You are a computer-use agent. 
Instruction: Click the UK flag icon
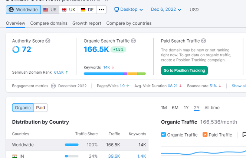(64, 10)
